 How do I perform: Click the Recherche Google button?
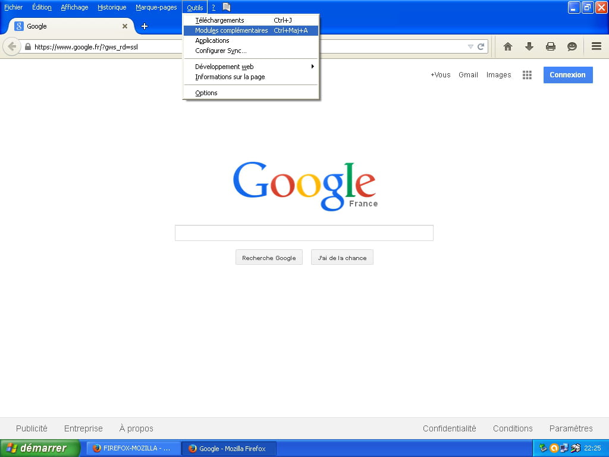point(269,258)
